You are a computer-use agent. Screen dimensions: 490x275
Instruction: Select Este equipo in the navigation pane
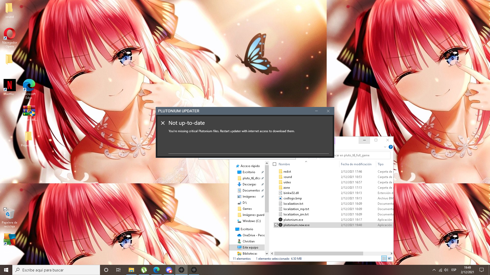[x=250, y=248]
